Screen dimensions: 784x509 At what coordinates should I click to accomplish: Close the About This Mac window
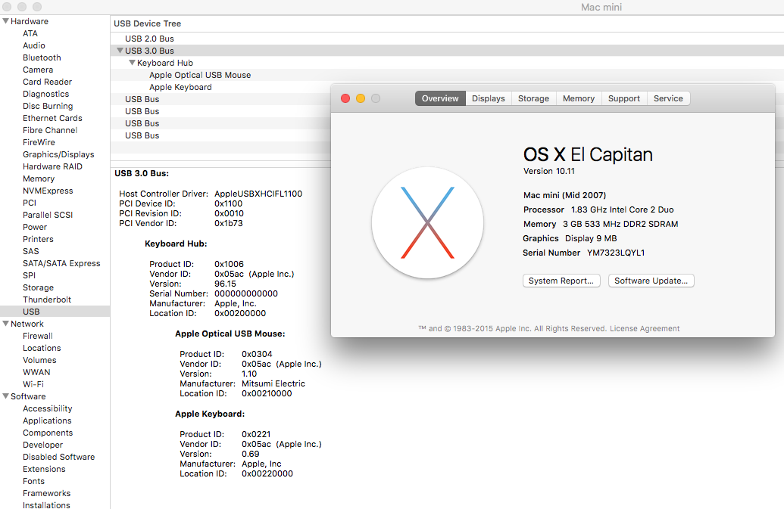(x=345, y=98)
